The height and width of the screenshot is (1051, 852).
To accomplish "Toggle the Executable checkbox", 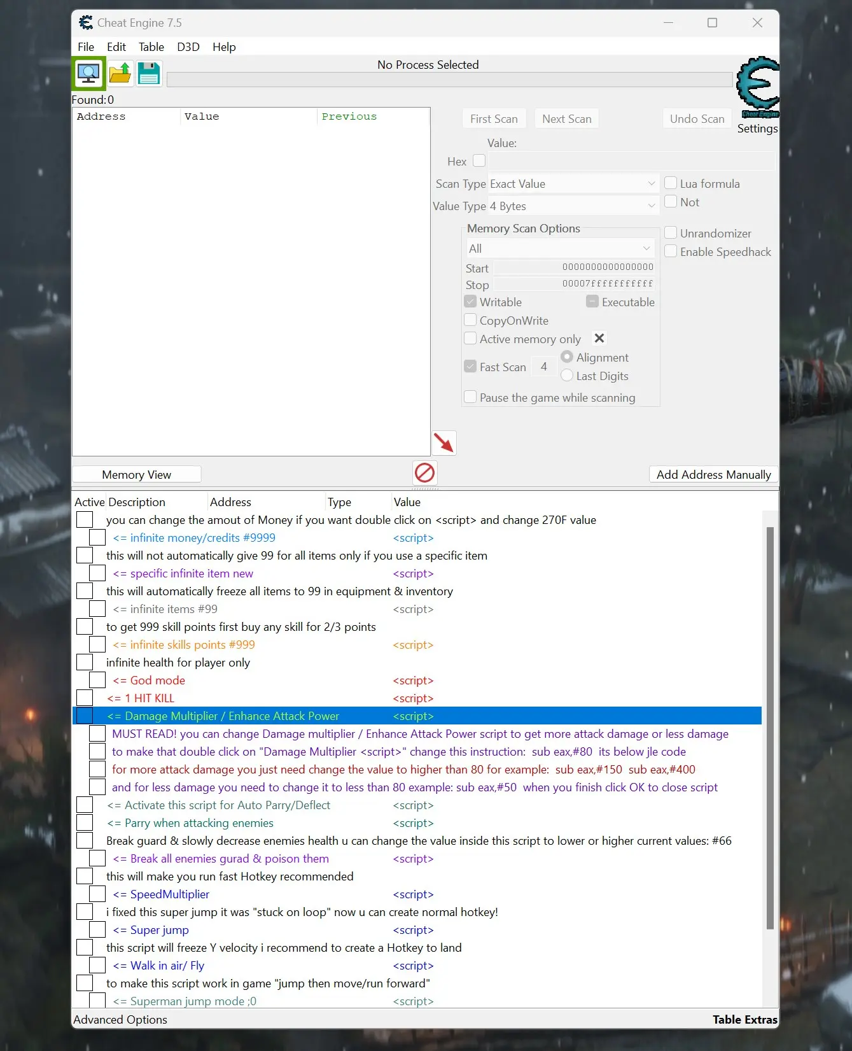I will click(x=592, y=302).
